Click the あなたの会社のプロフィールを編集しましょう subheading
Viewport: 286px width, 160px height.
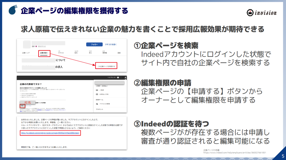tap(33, 88)
